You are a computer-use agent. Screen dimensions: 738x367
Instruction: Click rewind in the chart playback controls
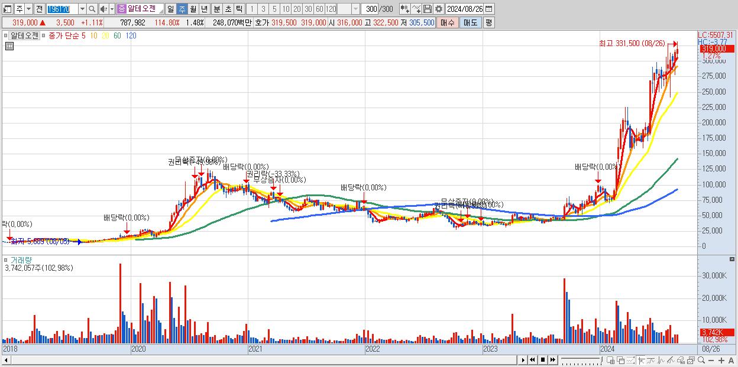click(x=532, y=360)
